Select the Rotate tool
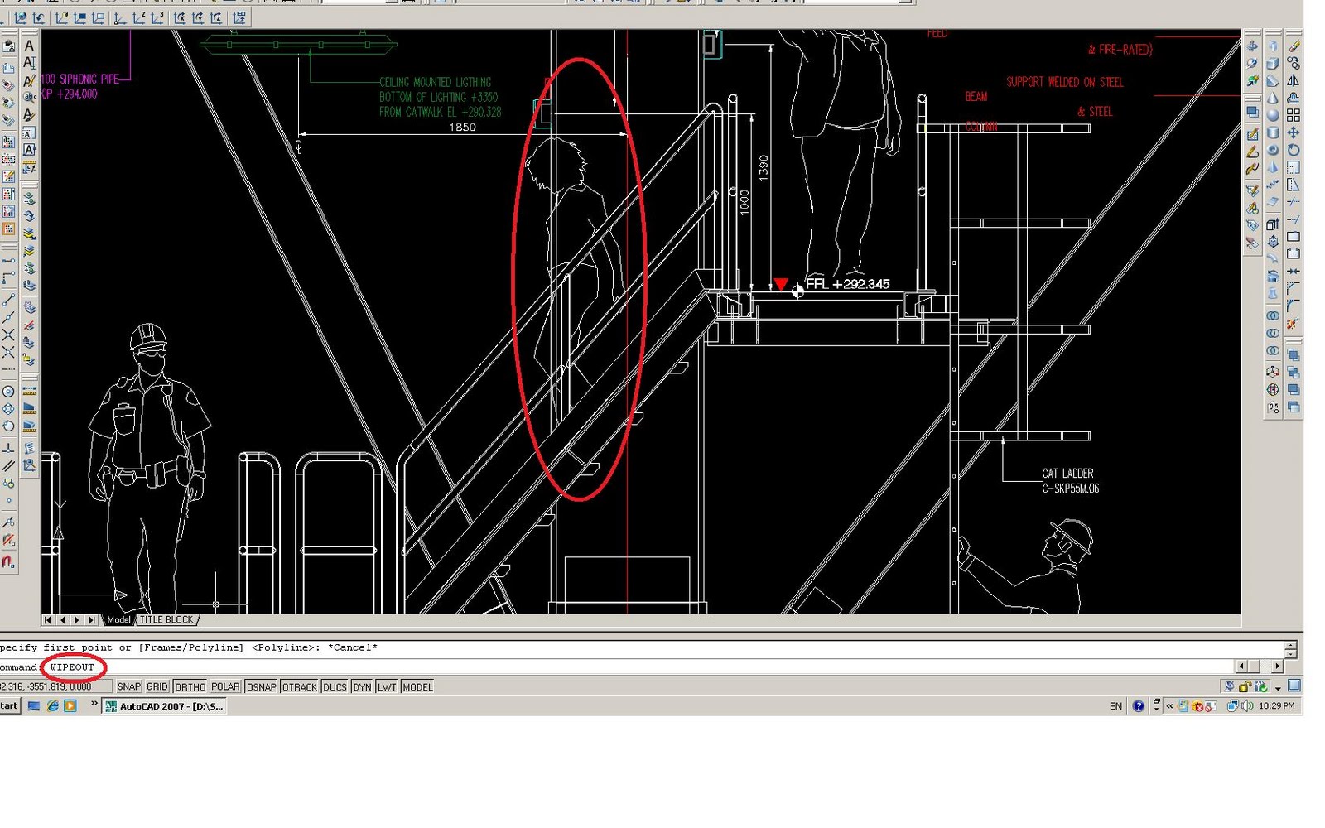The height and width of the screenshot is (828, 1325). (1294, 148)
